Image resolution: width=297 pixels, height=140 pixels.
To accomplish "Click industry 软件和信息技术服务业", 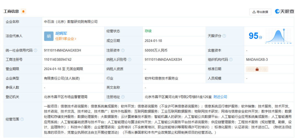I will point(161,78).
